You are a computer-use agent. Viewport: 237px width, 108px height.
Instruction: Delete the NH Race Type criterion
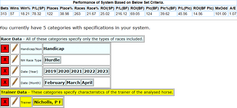(x=5, y=60)
